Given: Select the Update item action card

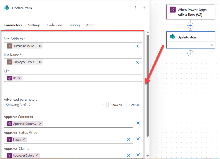Looking at the screenshot, I should pyautogui.click(x=190, y=40).
